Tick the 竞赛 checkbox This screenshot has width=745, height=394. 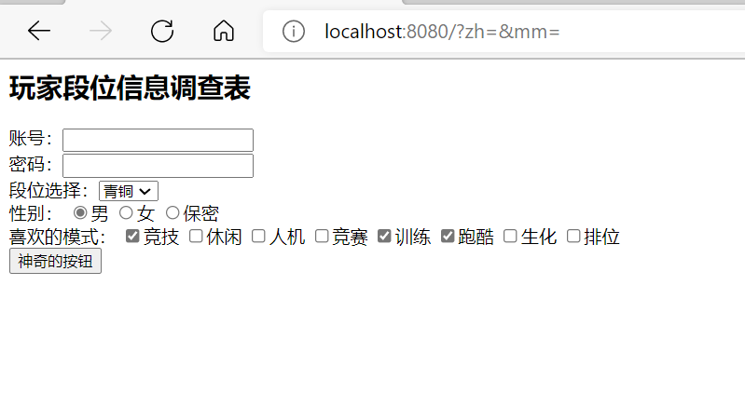click(322, 236)
